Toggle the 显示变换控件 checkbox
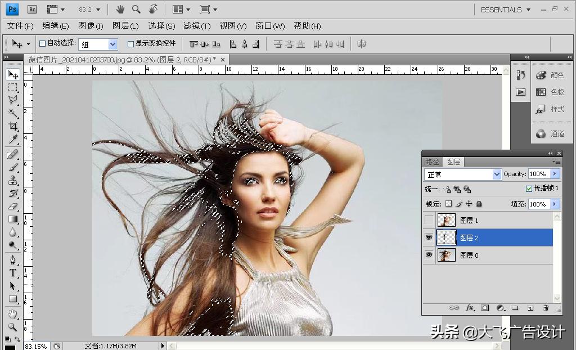The width and height of the screenshot is (576, 350). point(130,43)
